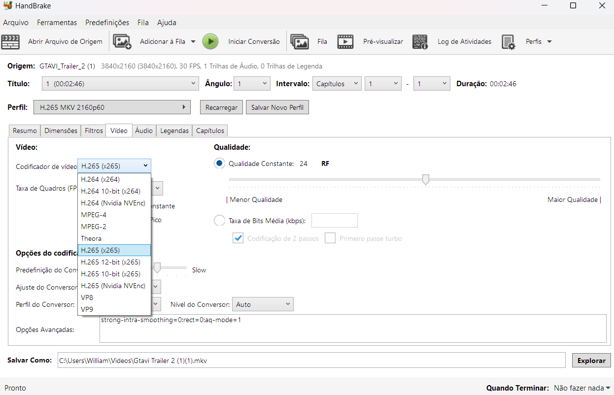Image resolution: width=614 pixels, height=395 pixels.
Task: Select the Qualidade Constante radio button
Action: [x=219, y=164]
